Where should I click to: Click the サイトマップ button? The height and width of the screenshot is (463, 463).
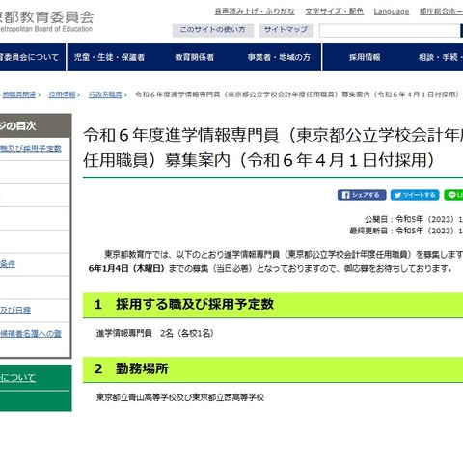click(286, 30)
